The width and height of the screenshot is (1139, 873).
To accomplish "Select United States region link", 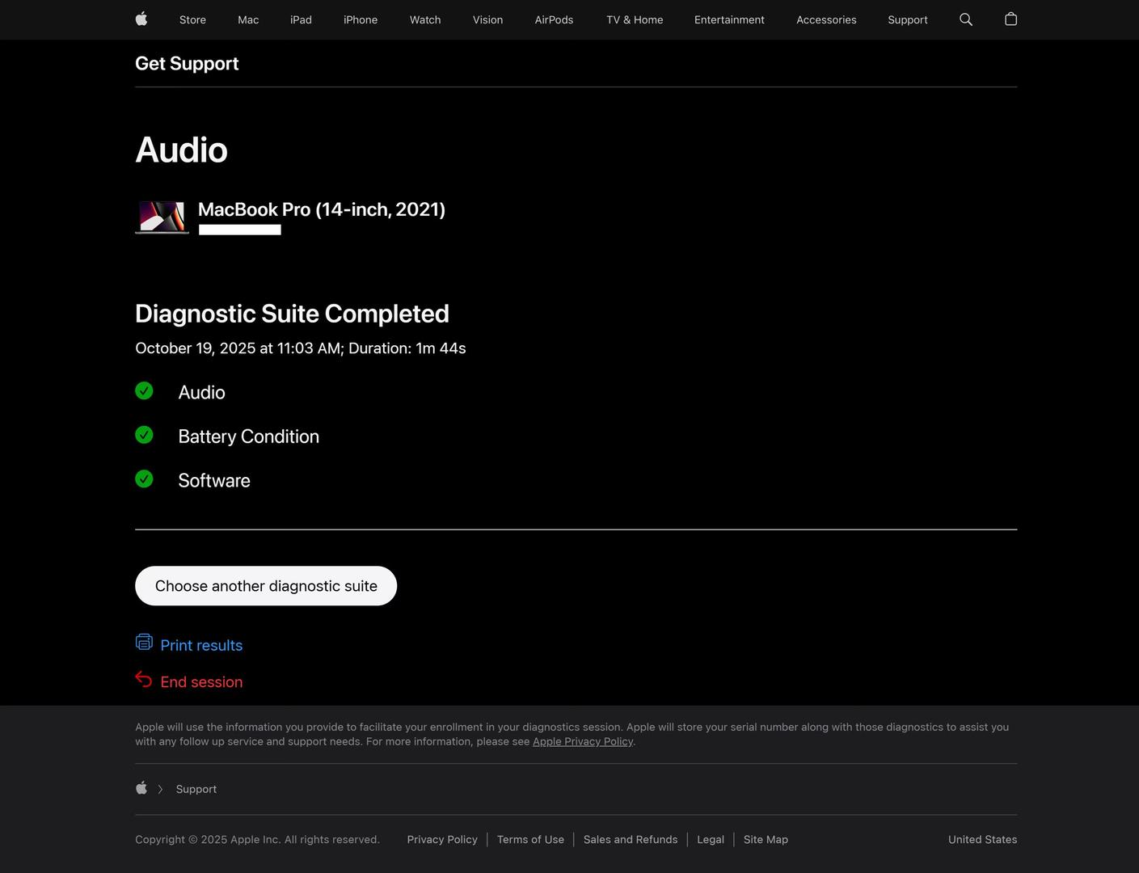I will click(982, 839).
